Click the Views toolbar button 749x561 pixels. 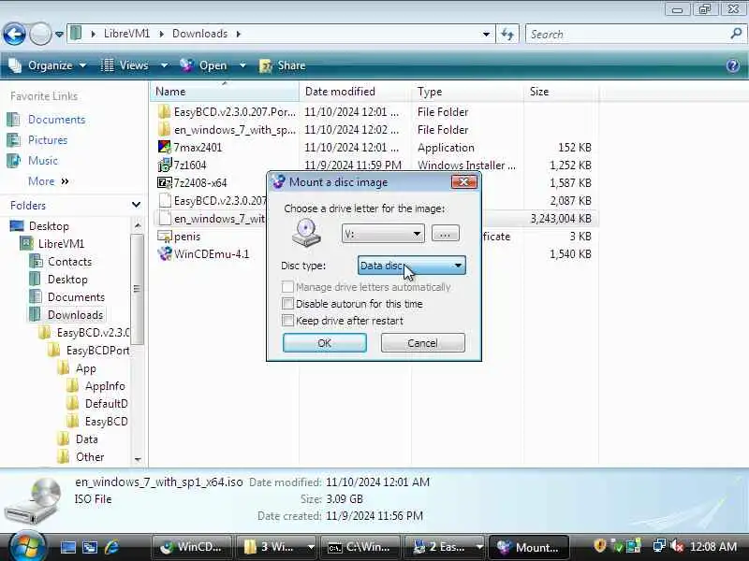point(125,65)
